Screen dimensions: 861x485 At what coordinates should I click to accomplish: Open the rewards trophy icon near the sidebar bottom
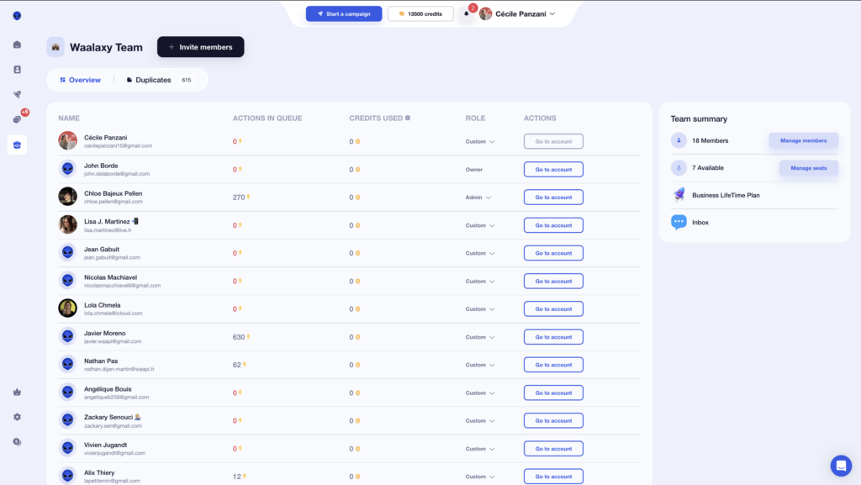pos(17,391)
